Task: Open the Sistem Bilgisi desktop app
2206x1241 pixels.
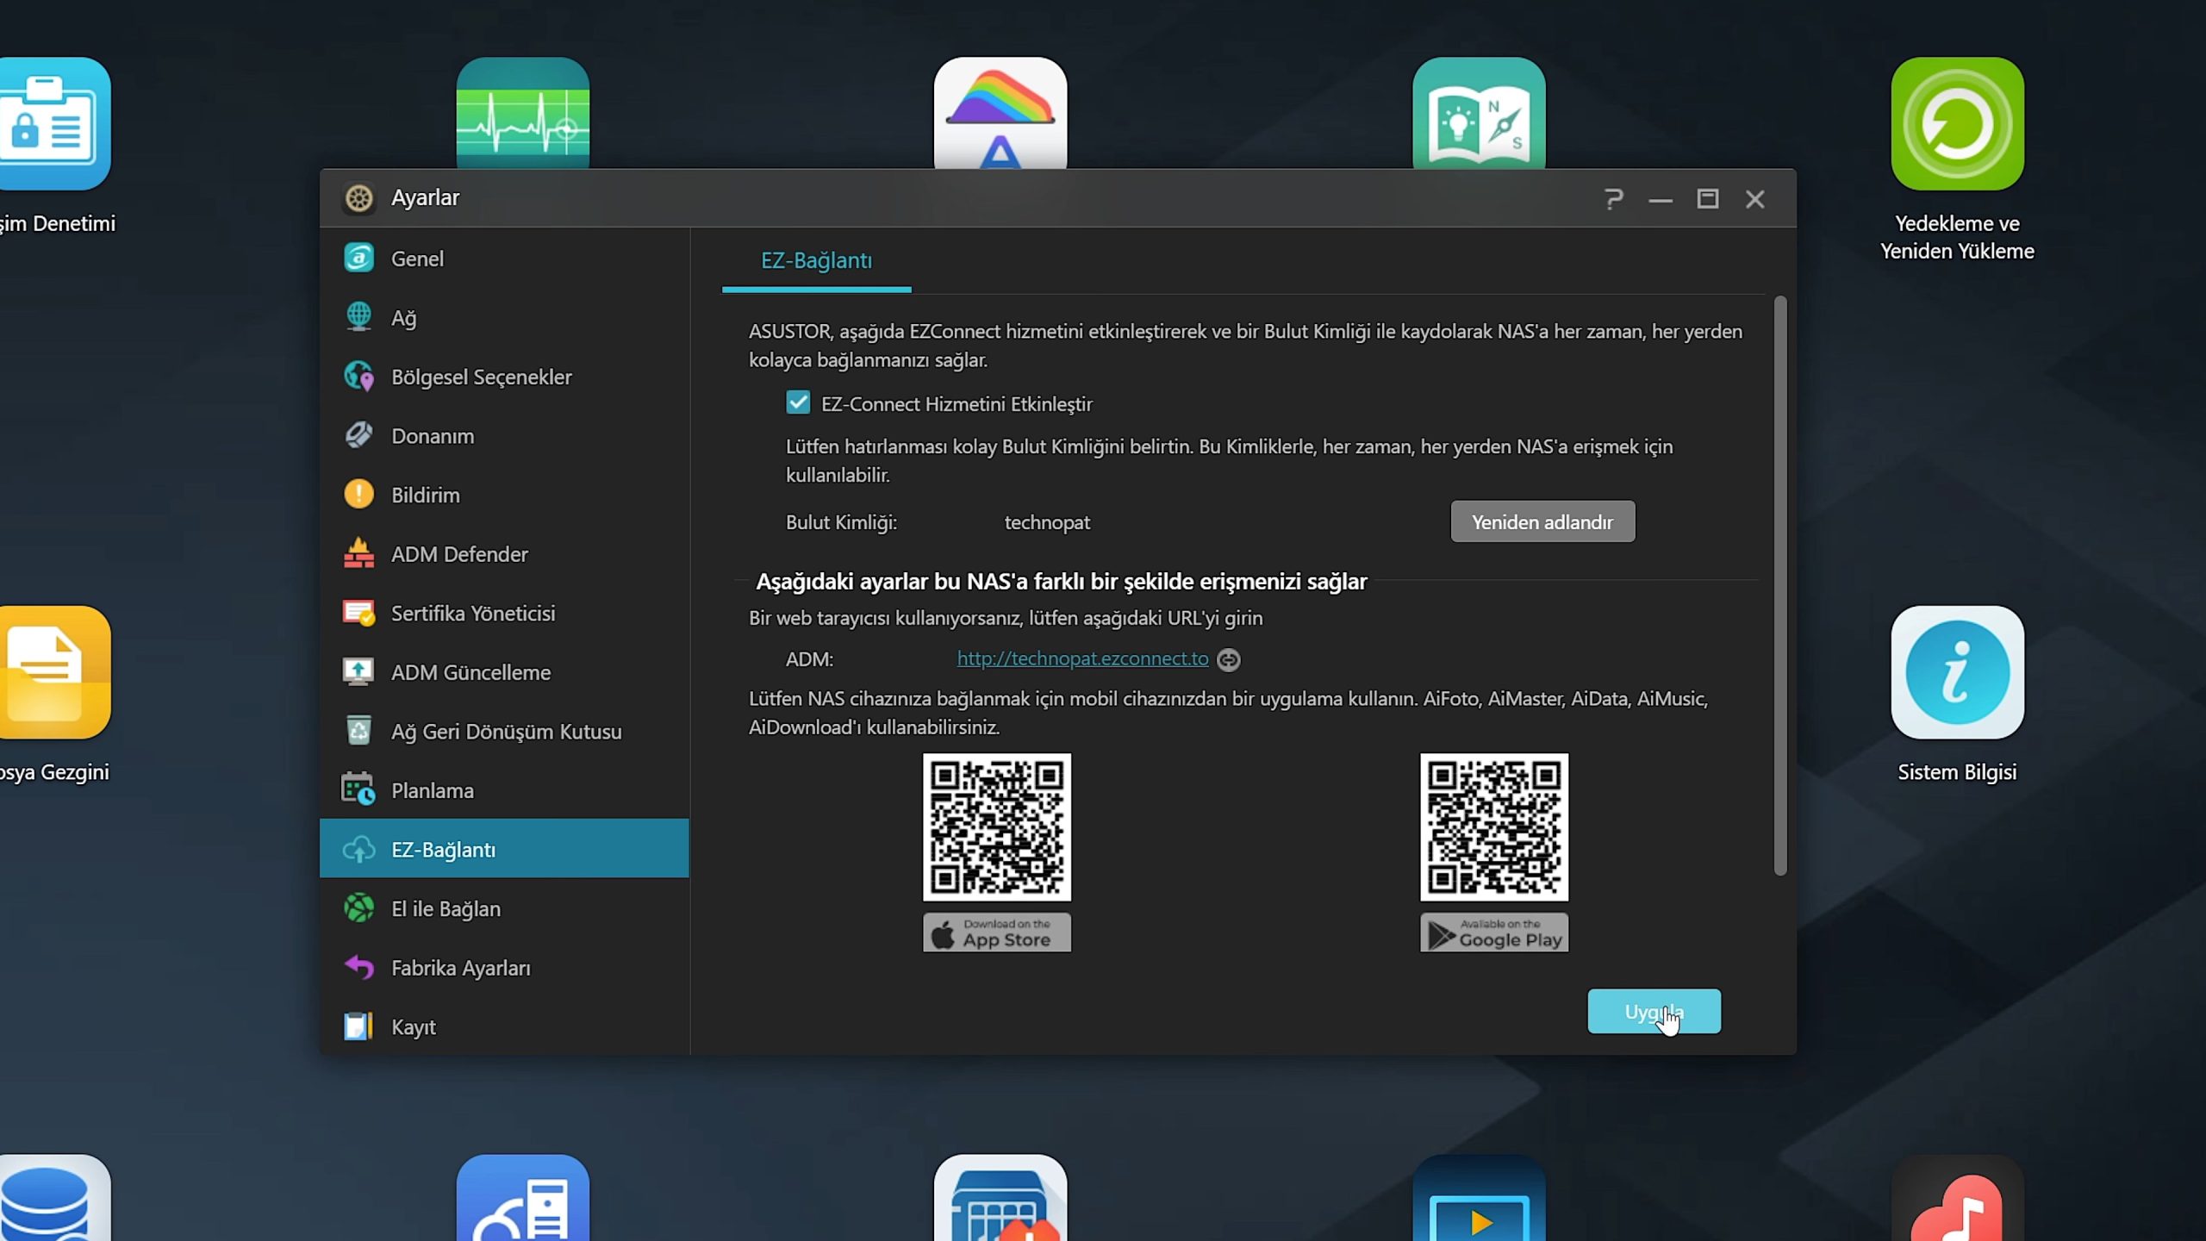Action: (1956, 672)
